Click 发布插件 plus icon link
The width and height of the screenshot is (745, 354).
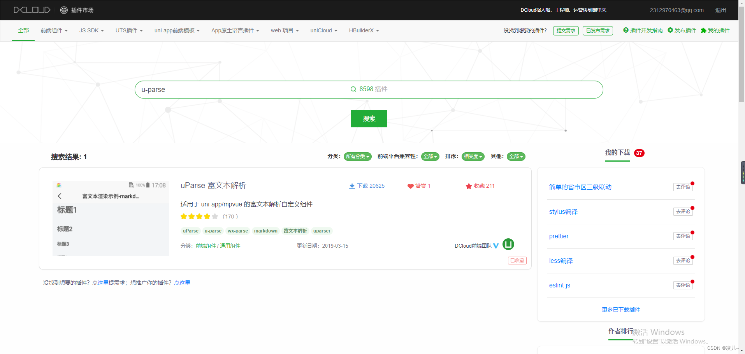(x=682, y=30)
